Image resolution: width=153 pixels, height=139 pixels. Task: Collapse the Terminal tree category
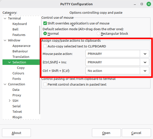(x=5, y=18)
